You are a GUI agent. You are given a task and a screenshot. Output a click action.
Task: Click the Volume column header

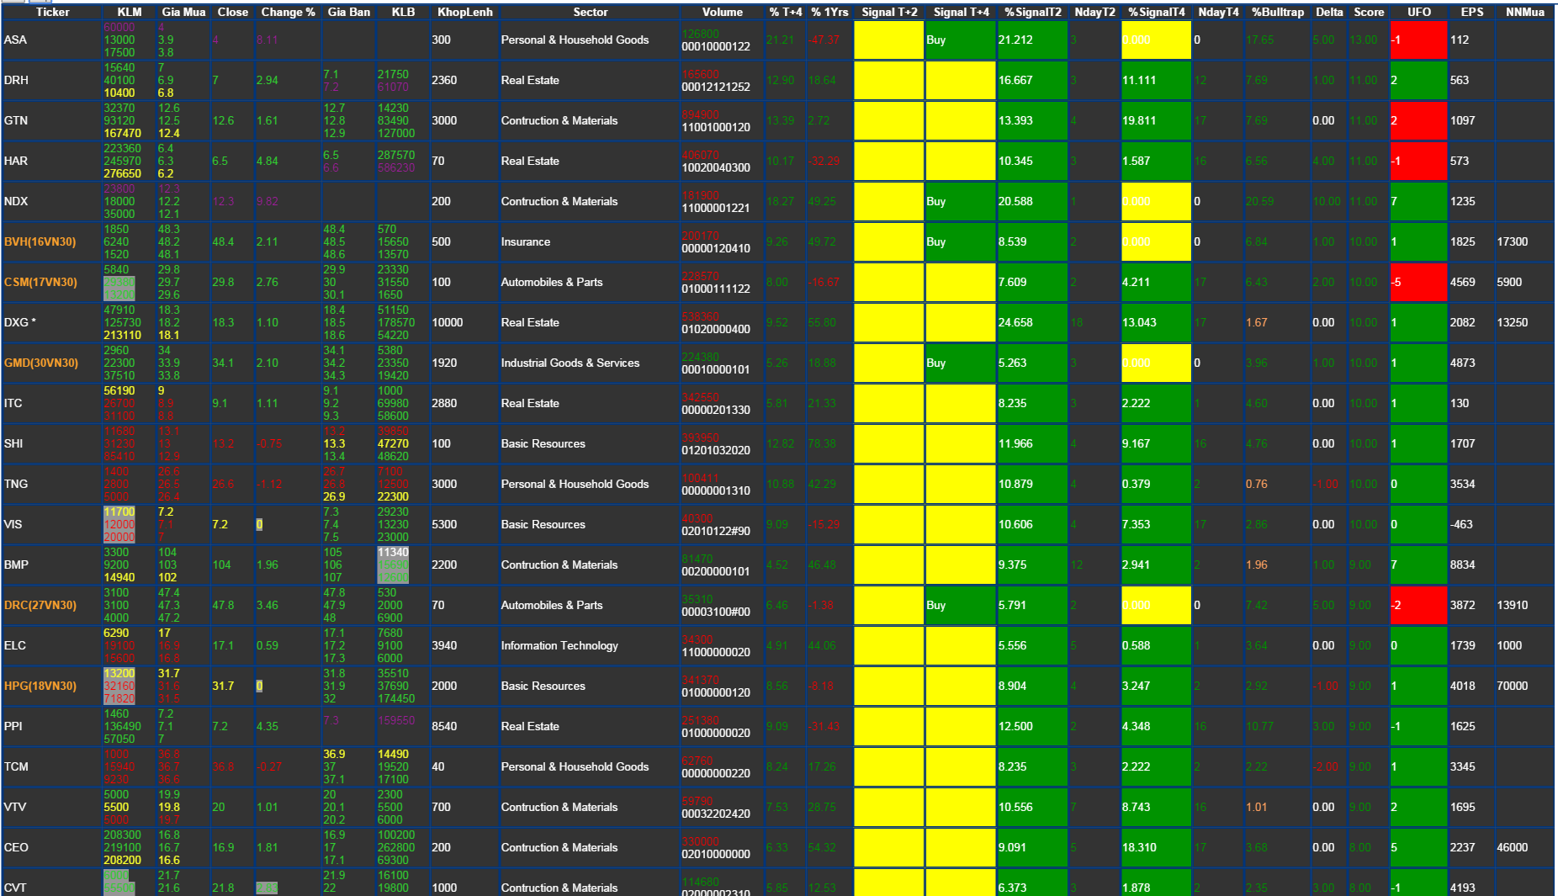pyautogui.click(x=723, y=12)
